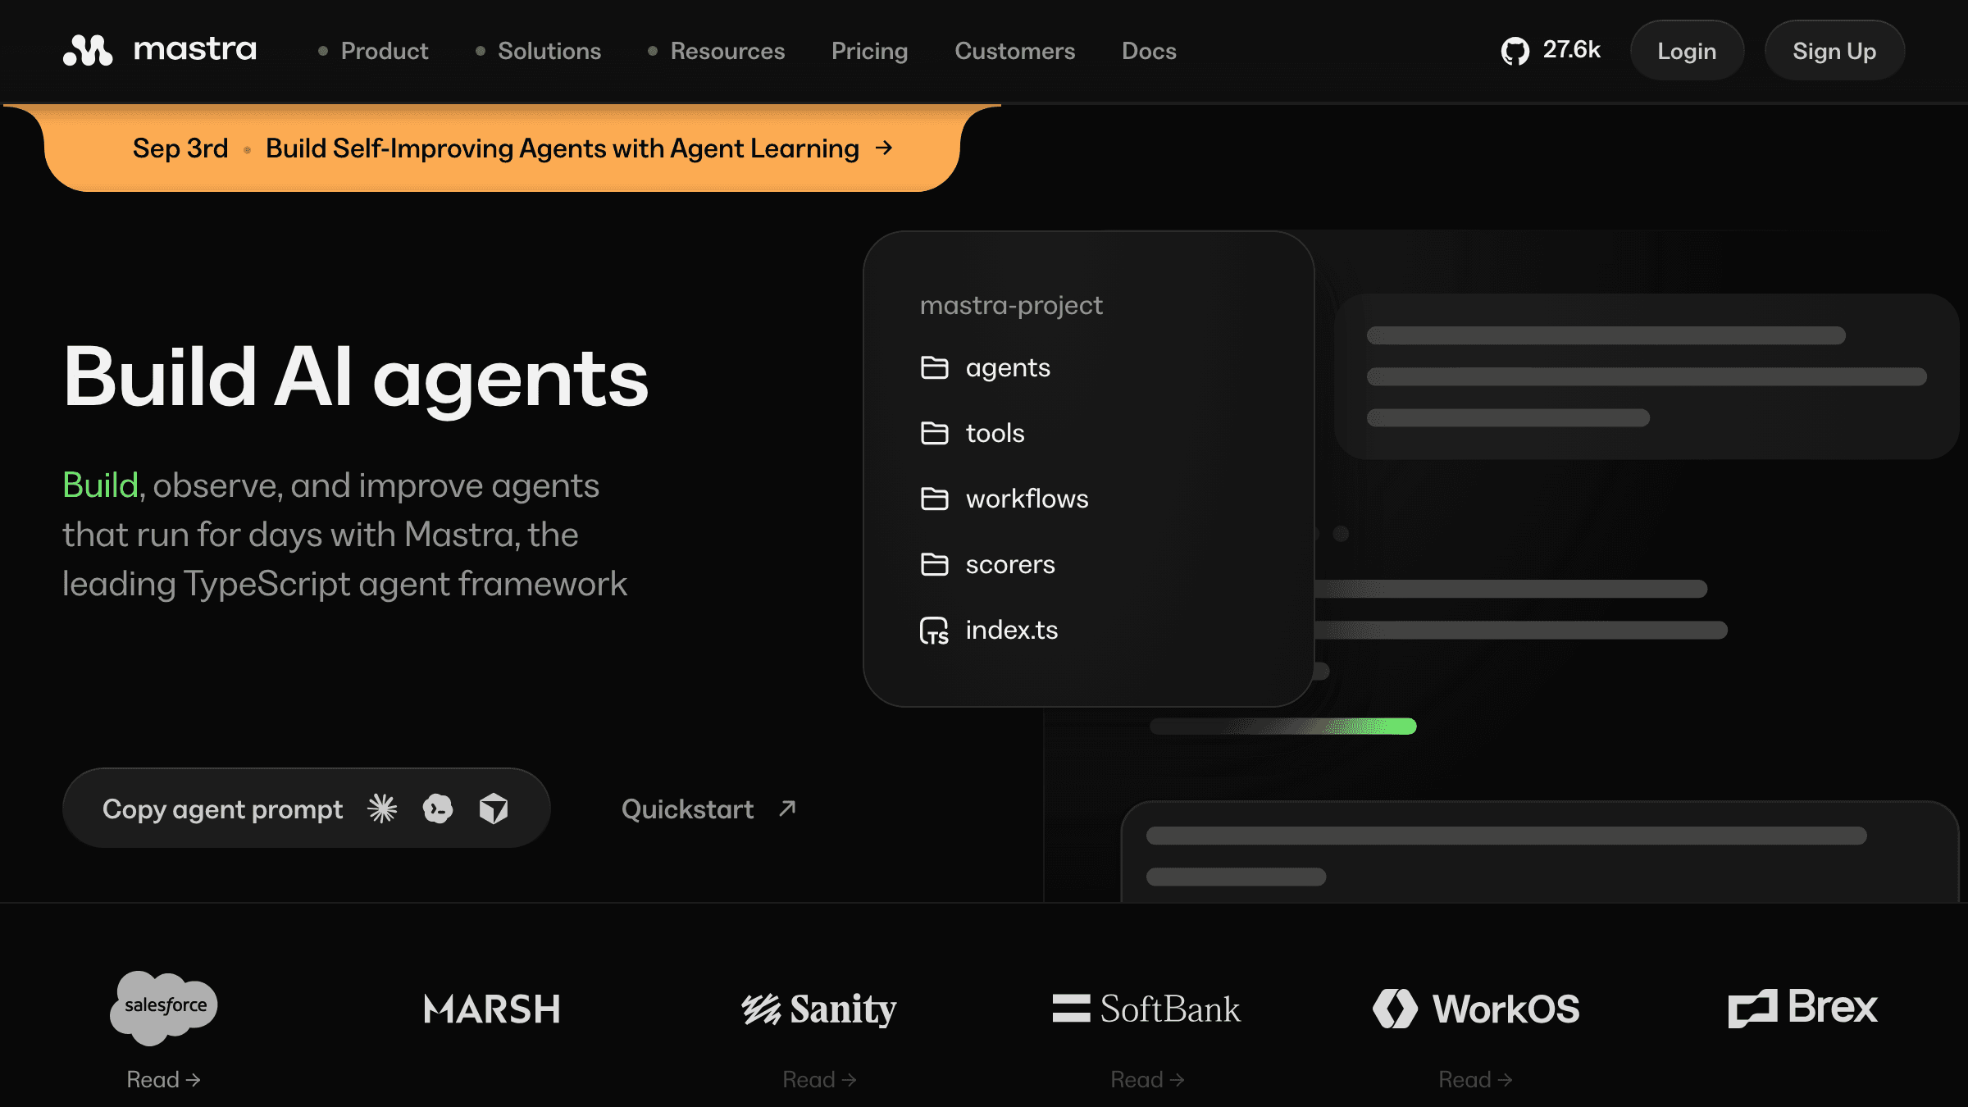Click the agents folder icon
This screenshot has height=1107, width=1968.
(934, 367)
